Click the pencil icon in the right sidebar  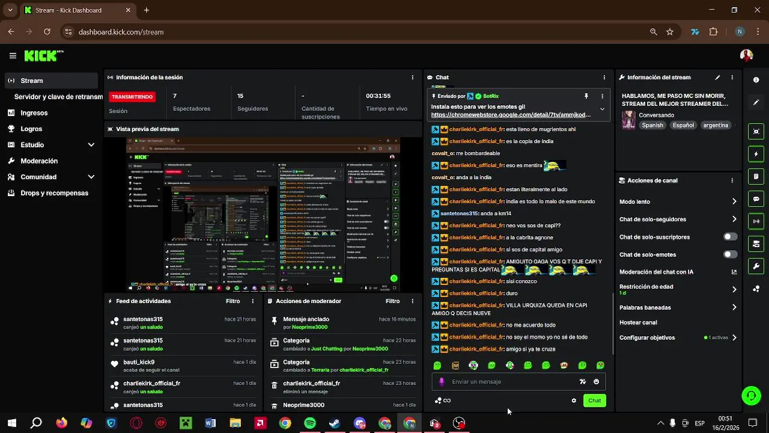756,102
